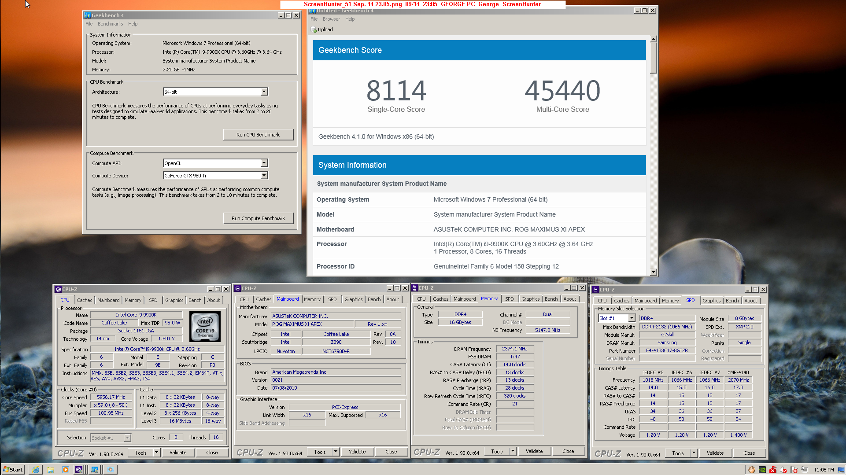This screenshot has width=846, height=475.
Task: Select SPD tab in first CPU-Z window
Action: tap(153, 300)
